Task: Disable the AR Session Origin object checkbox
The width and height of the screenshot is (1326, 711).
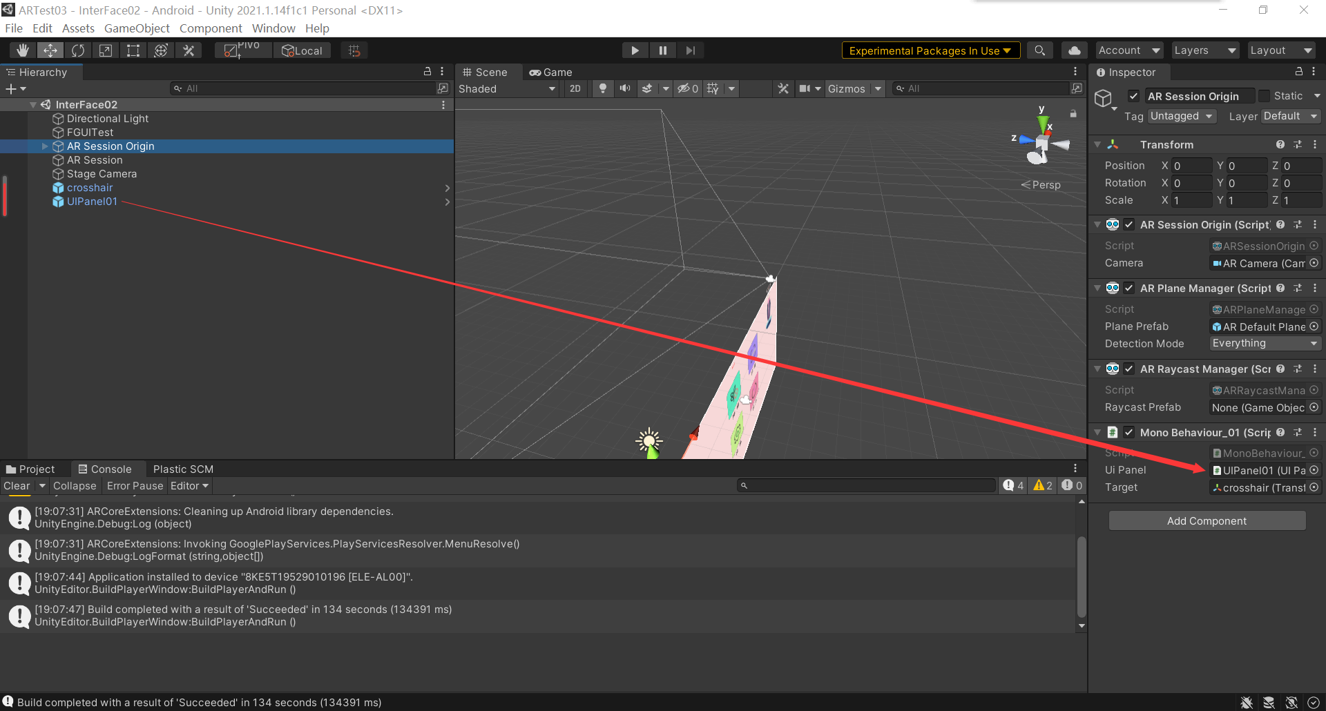Action: click(x=1133, y=96)
